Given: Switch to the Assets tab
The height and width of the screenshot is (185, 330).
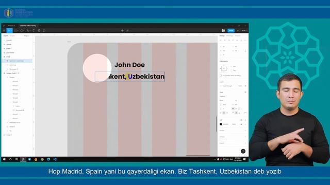Looking at the screenshot, I should click(12, 36).
